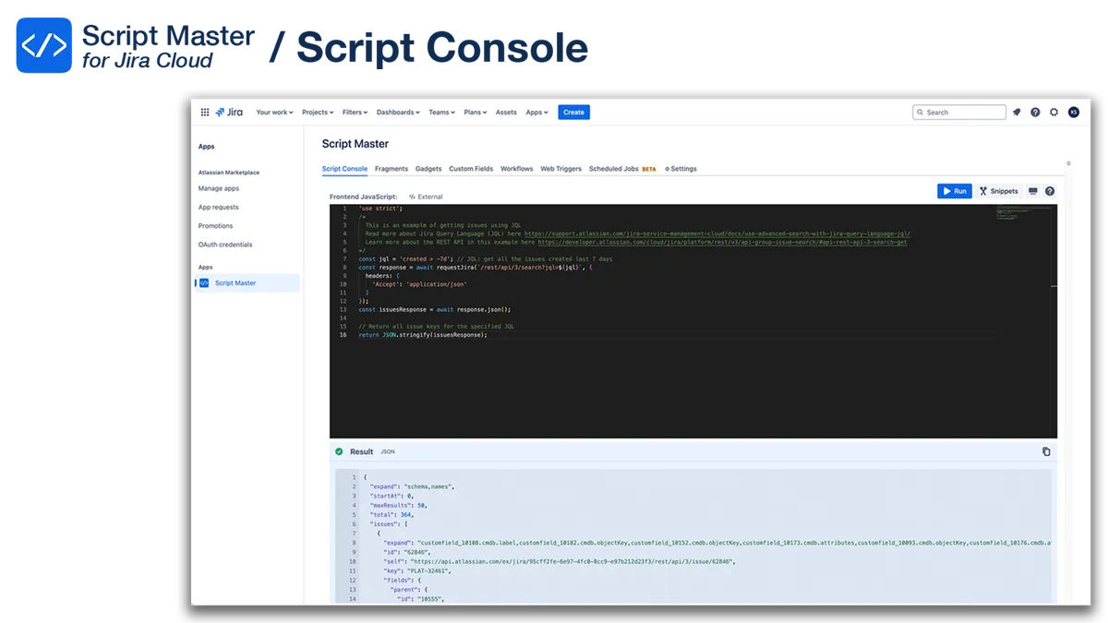Screen dimensions: 1108x623
Task: Click the '"maxResults": 50' result line
Action: (399, 505)
